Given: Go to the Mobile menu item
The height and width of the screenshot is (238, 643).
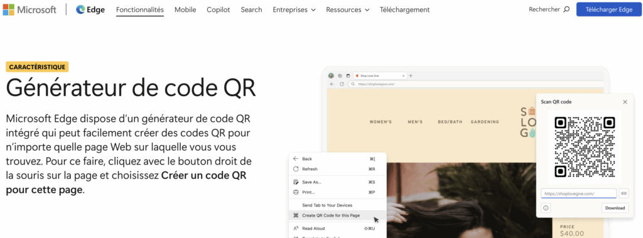Looking at the screenshot, I should tap(185, 9).
